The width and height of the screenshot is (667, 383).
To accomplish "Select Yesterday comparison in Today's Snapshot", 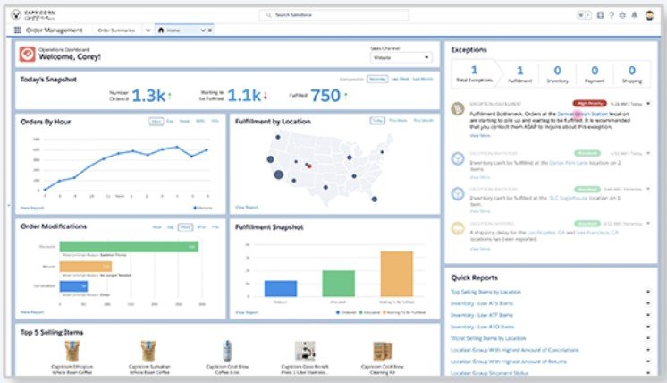I will click(x=377, y=79).
